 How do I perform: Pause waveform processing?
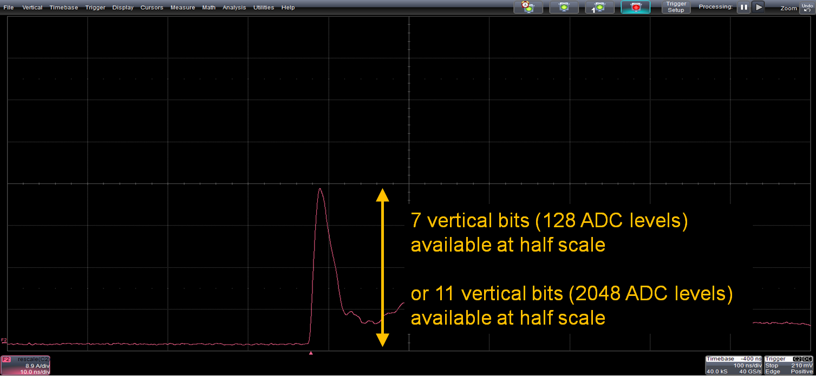pos(743,7)
